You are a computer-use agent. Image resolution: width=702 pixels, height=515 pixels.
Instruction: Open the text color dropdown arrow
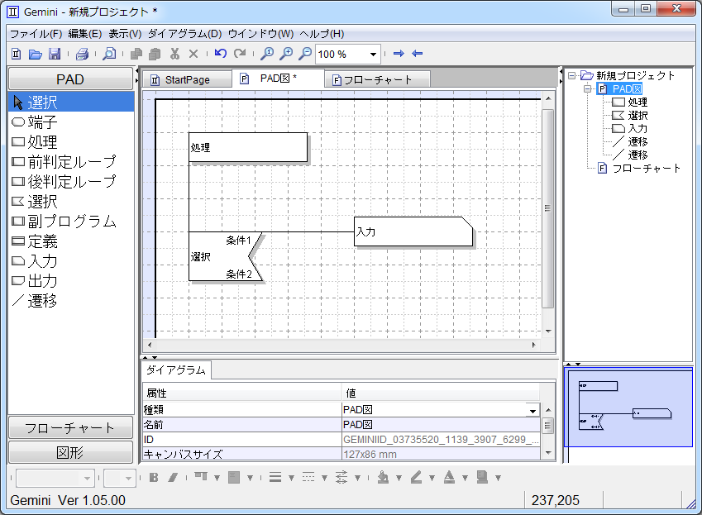click(x=466, y=478)
